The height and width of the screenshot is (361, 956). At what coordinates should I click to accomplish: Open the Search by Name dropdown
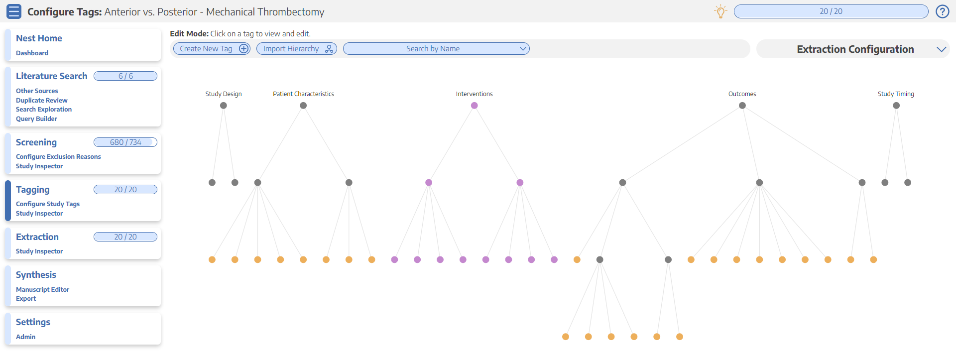pyautogui.click(x=436, y=49)
